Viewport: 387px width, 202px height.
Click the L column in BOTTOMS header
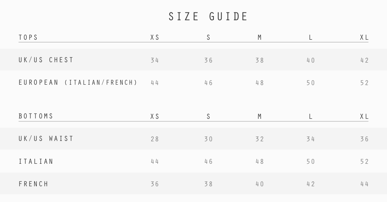(x=310, y=117)
